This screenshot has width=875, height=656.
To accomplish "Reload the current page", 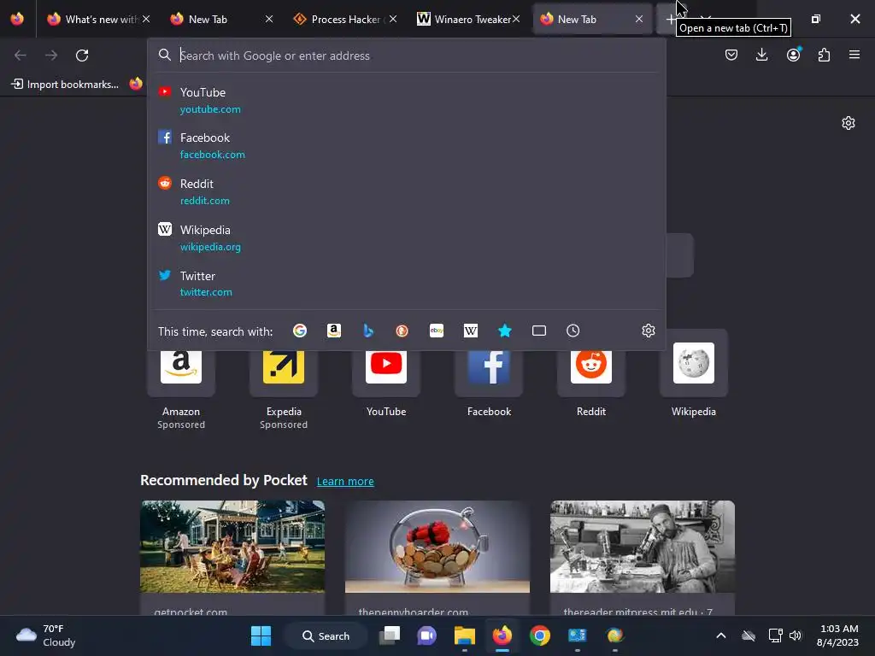I will pyautogui.click(x=82, y=56).
